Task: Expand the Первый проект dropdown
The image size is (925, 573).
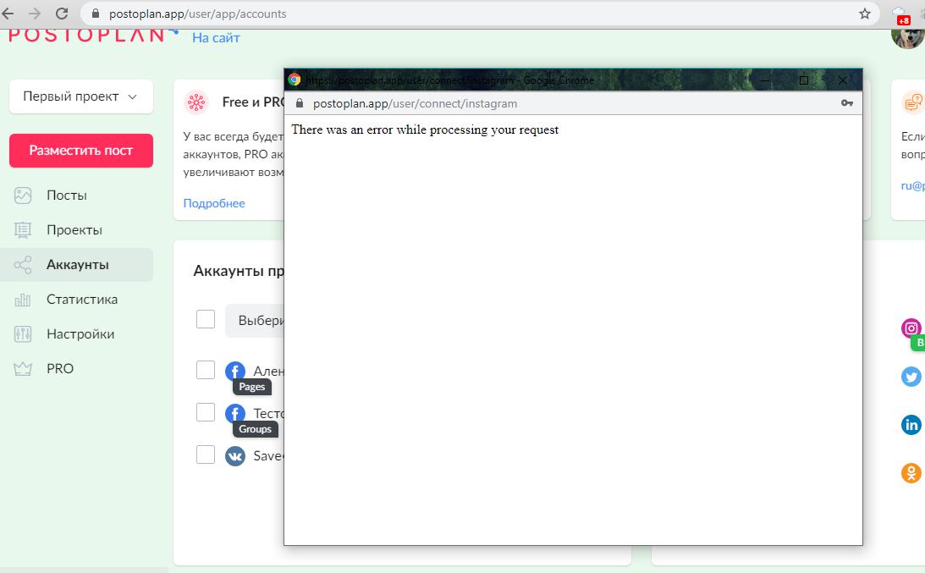Action: [x=80, y=96]
